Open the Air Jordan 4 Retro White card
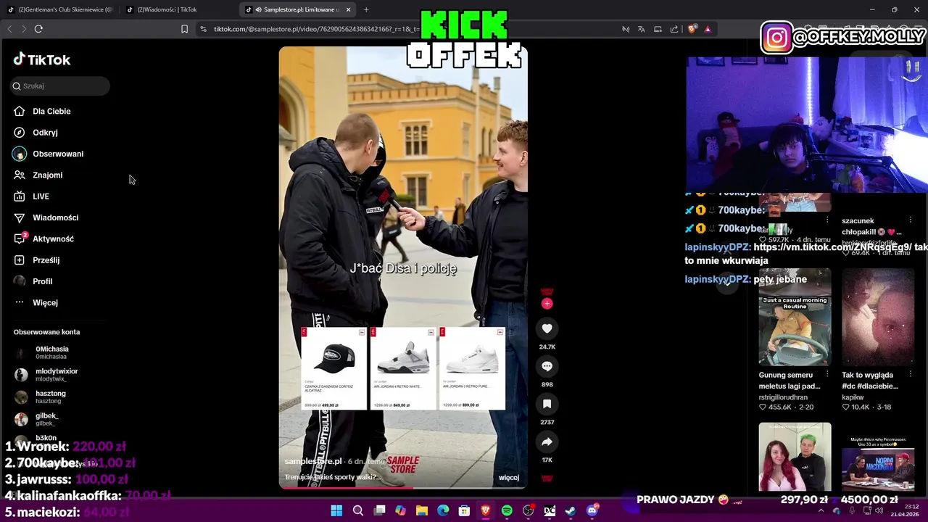 pos(403,369)
